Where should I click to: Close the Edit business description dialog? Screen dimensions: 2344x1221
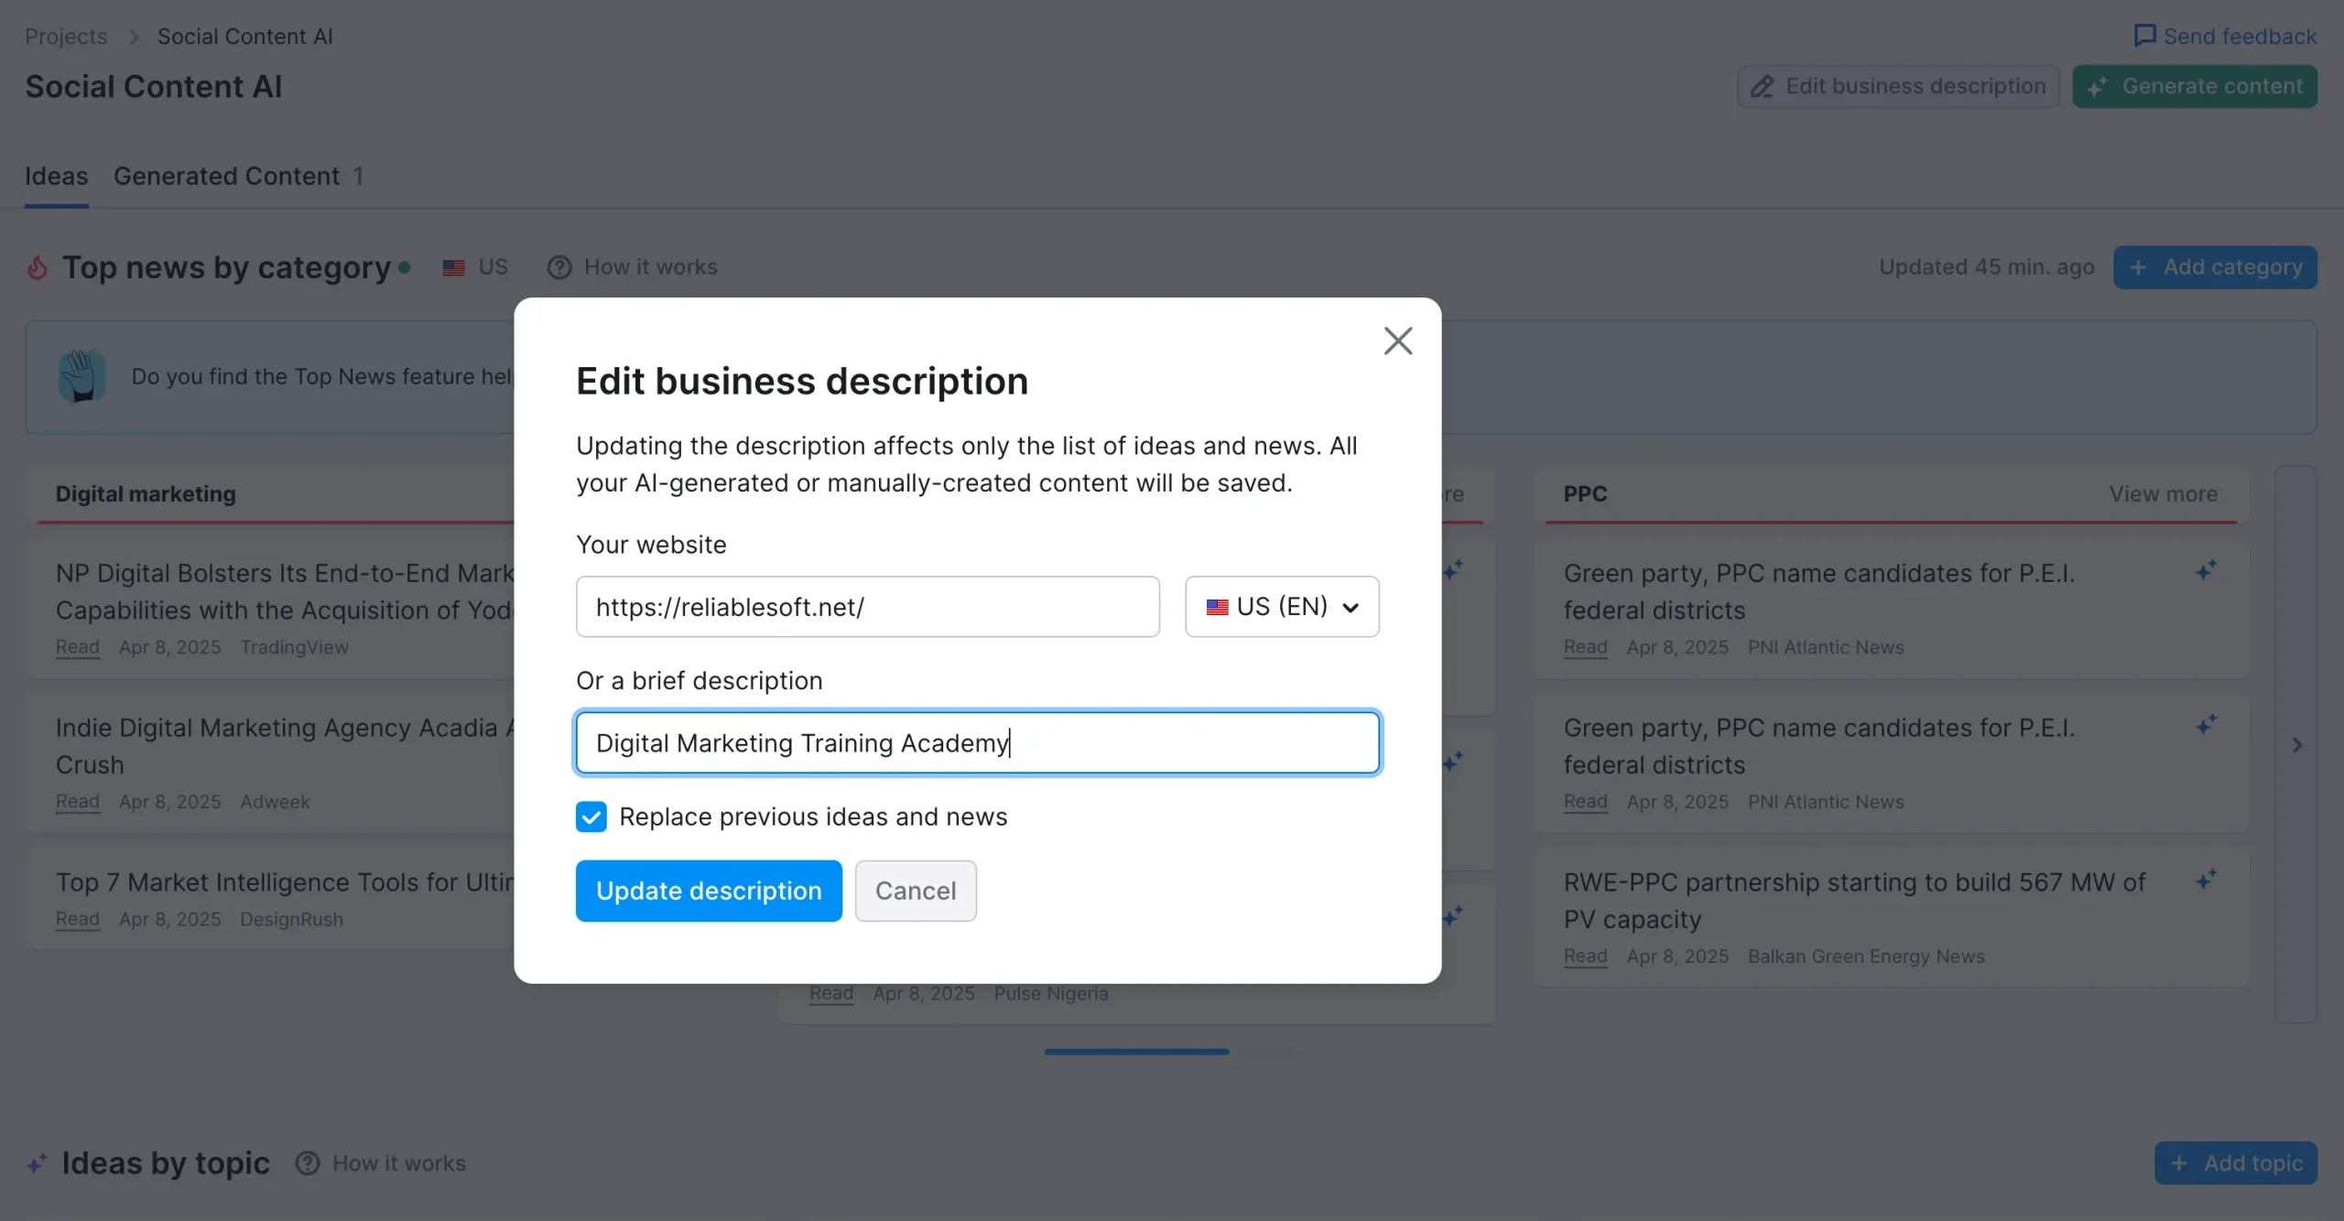click(1397, 340)
